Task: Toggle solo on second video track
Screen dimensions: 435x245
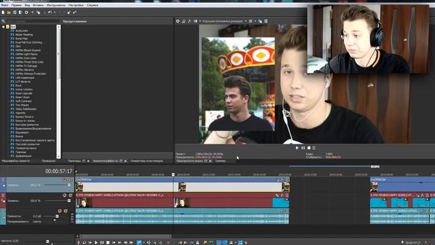Action: 70,195
